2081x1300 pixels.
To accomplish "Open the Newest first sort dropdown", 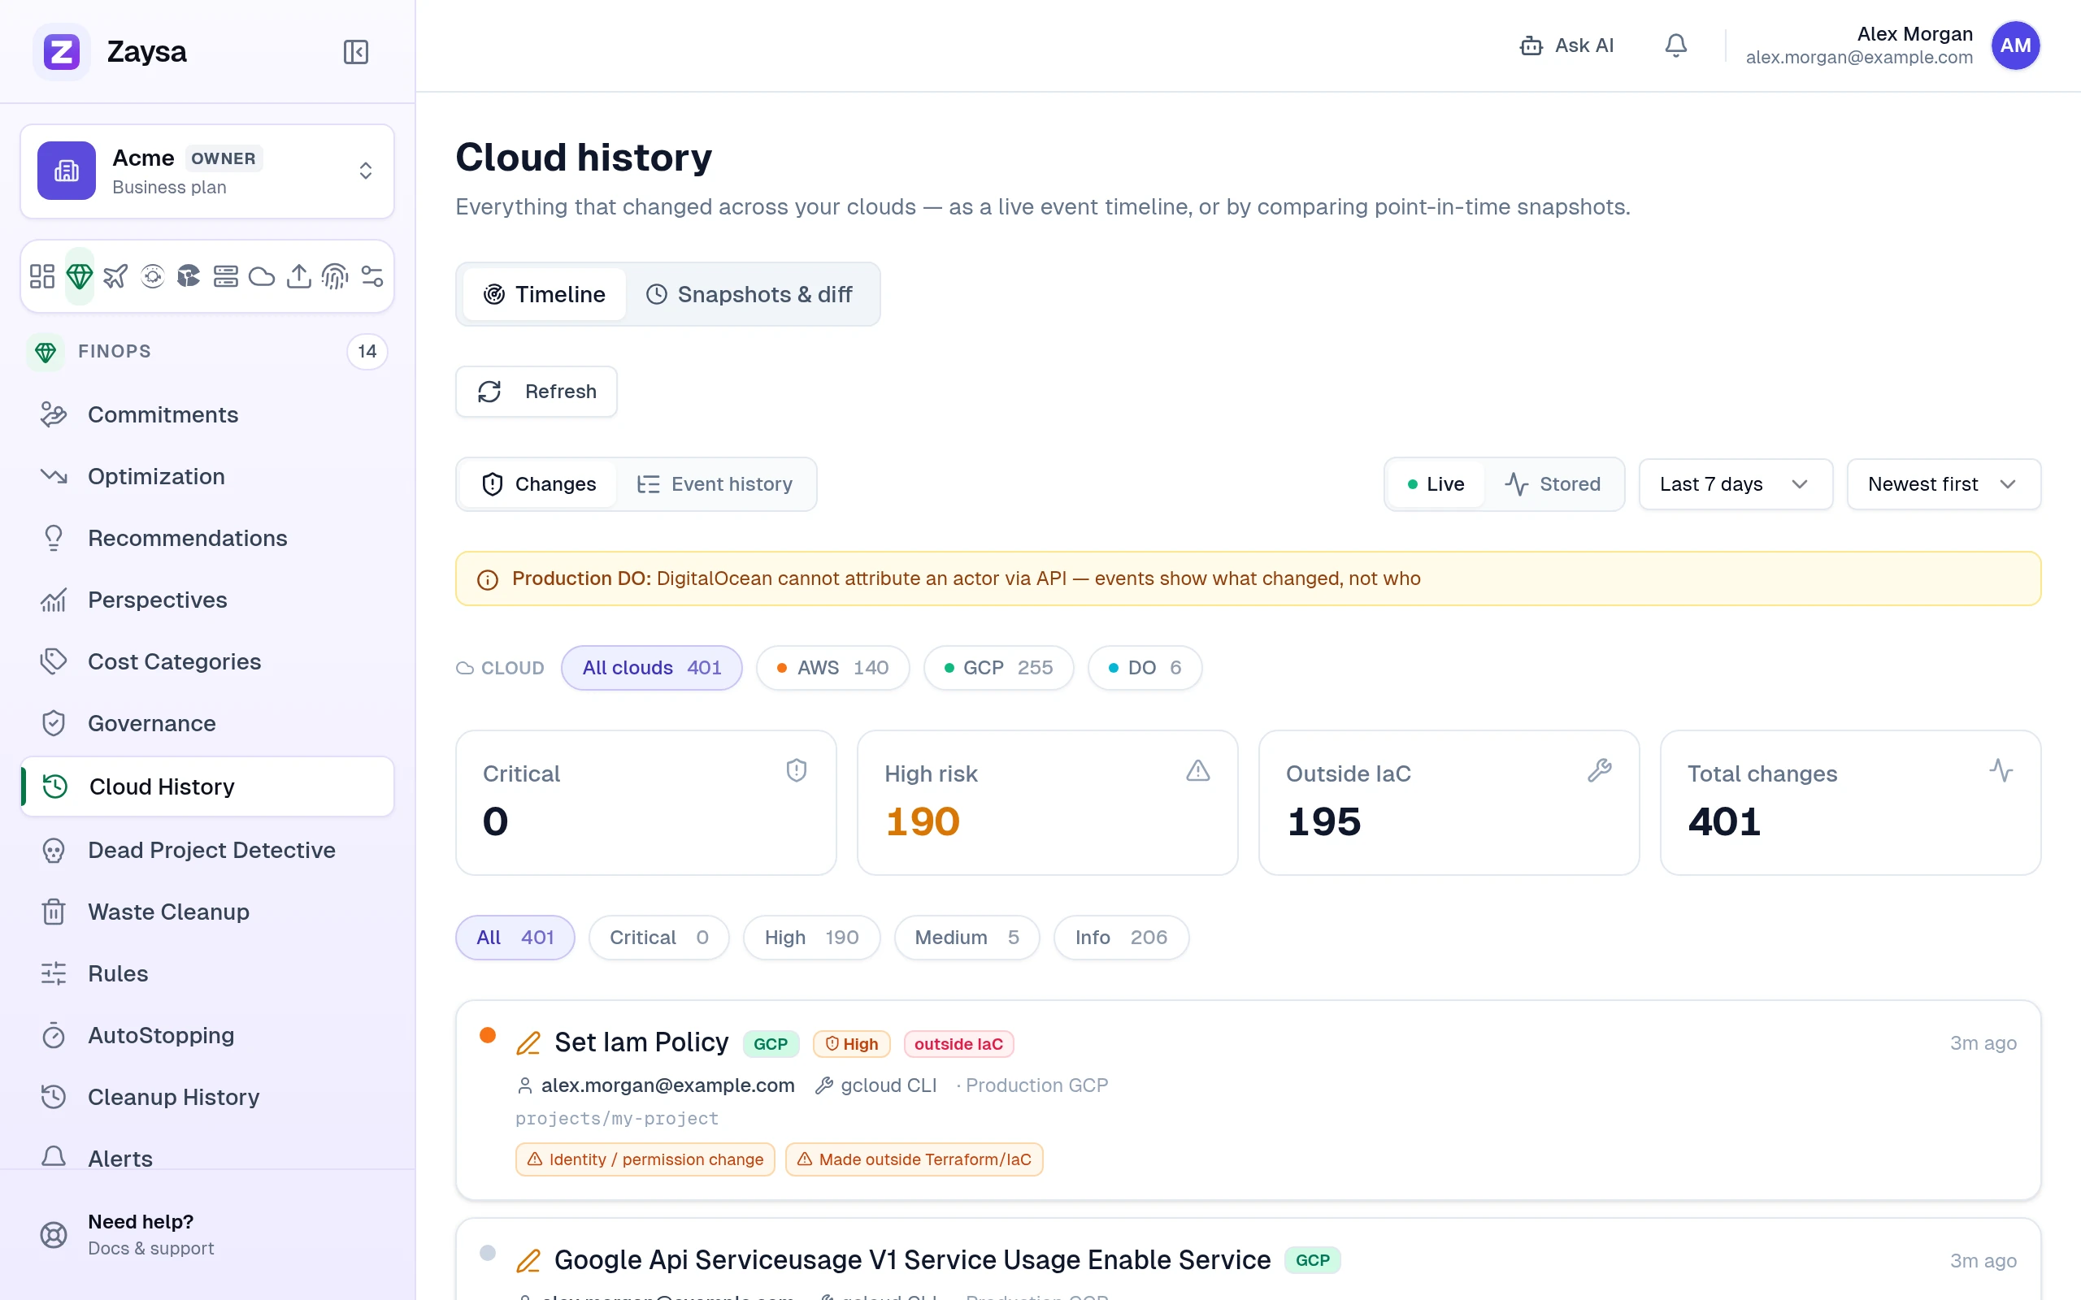I will click(x=1944, y=484).
